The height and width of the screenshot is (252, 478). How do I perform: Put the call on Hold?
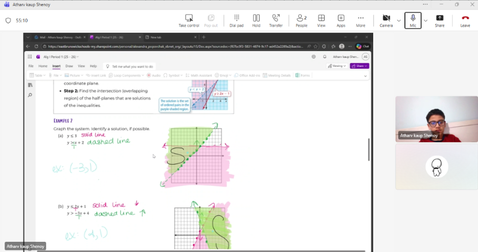pyautogui.click(x=256, y=21)
